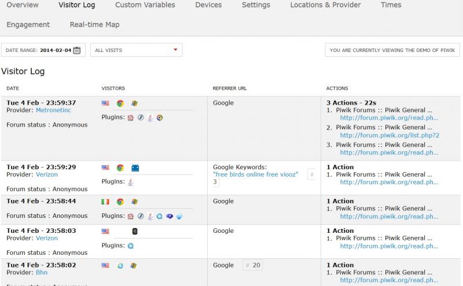The image size is (463, 286).
Task: Open the Verizon provider link in 23:58:03 row
Action: coord(47,238)
